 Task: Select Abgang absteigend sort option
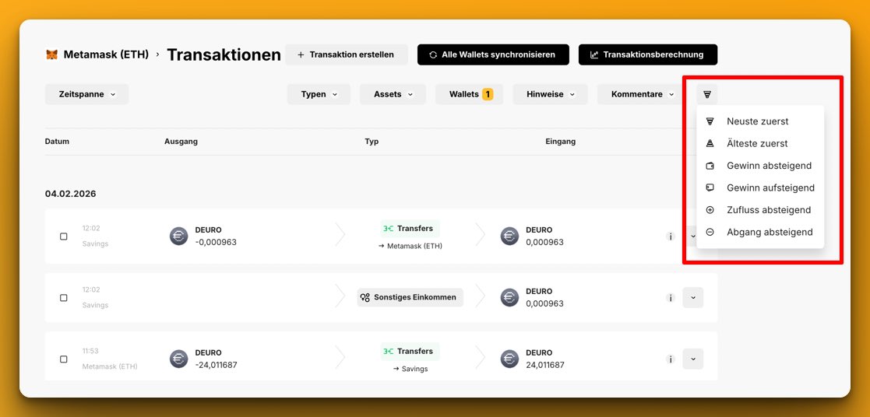760,233
